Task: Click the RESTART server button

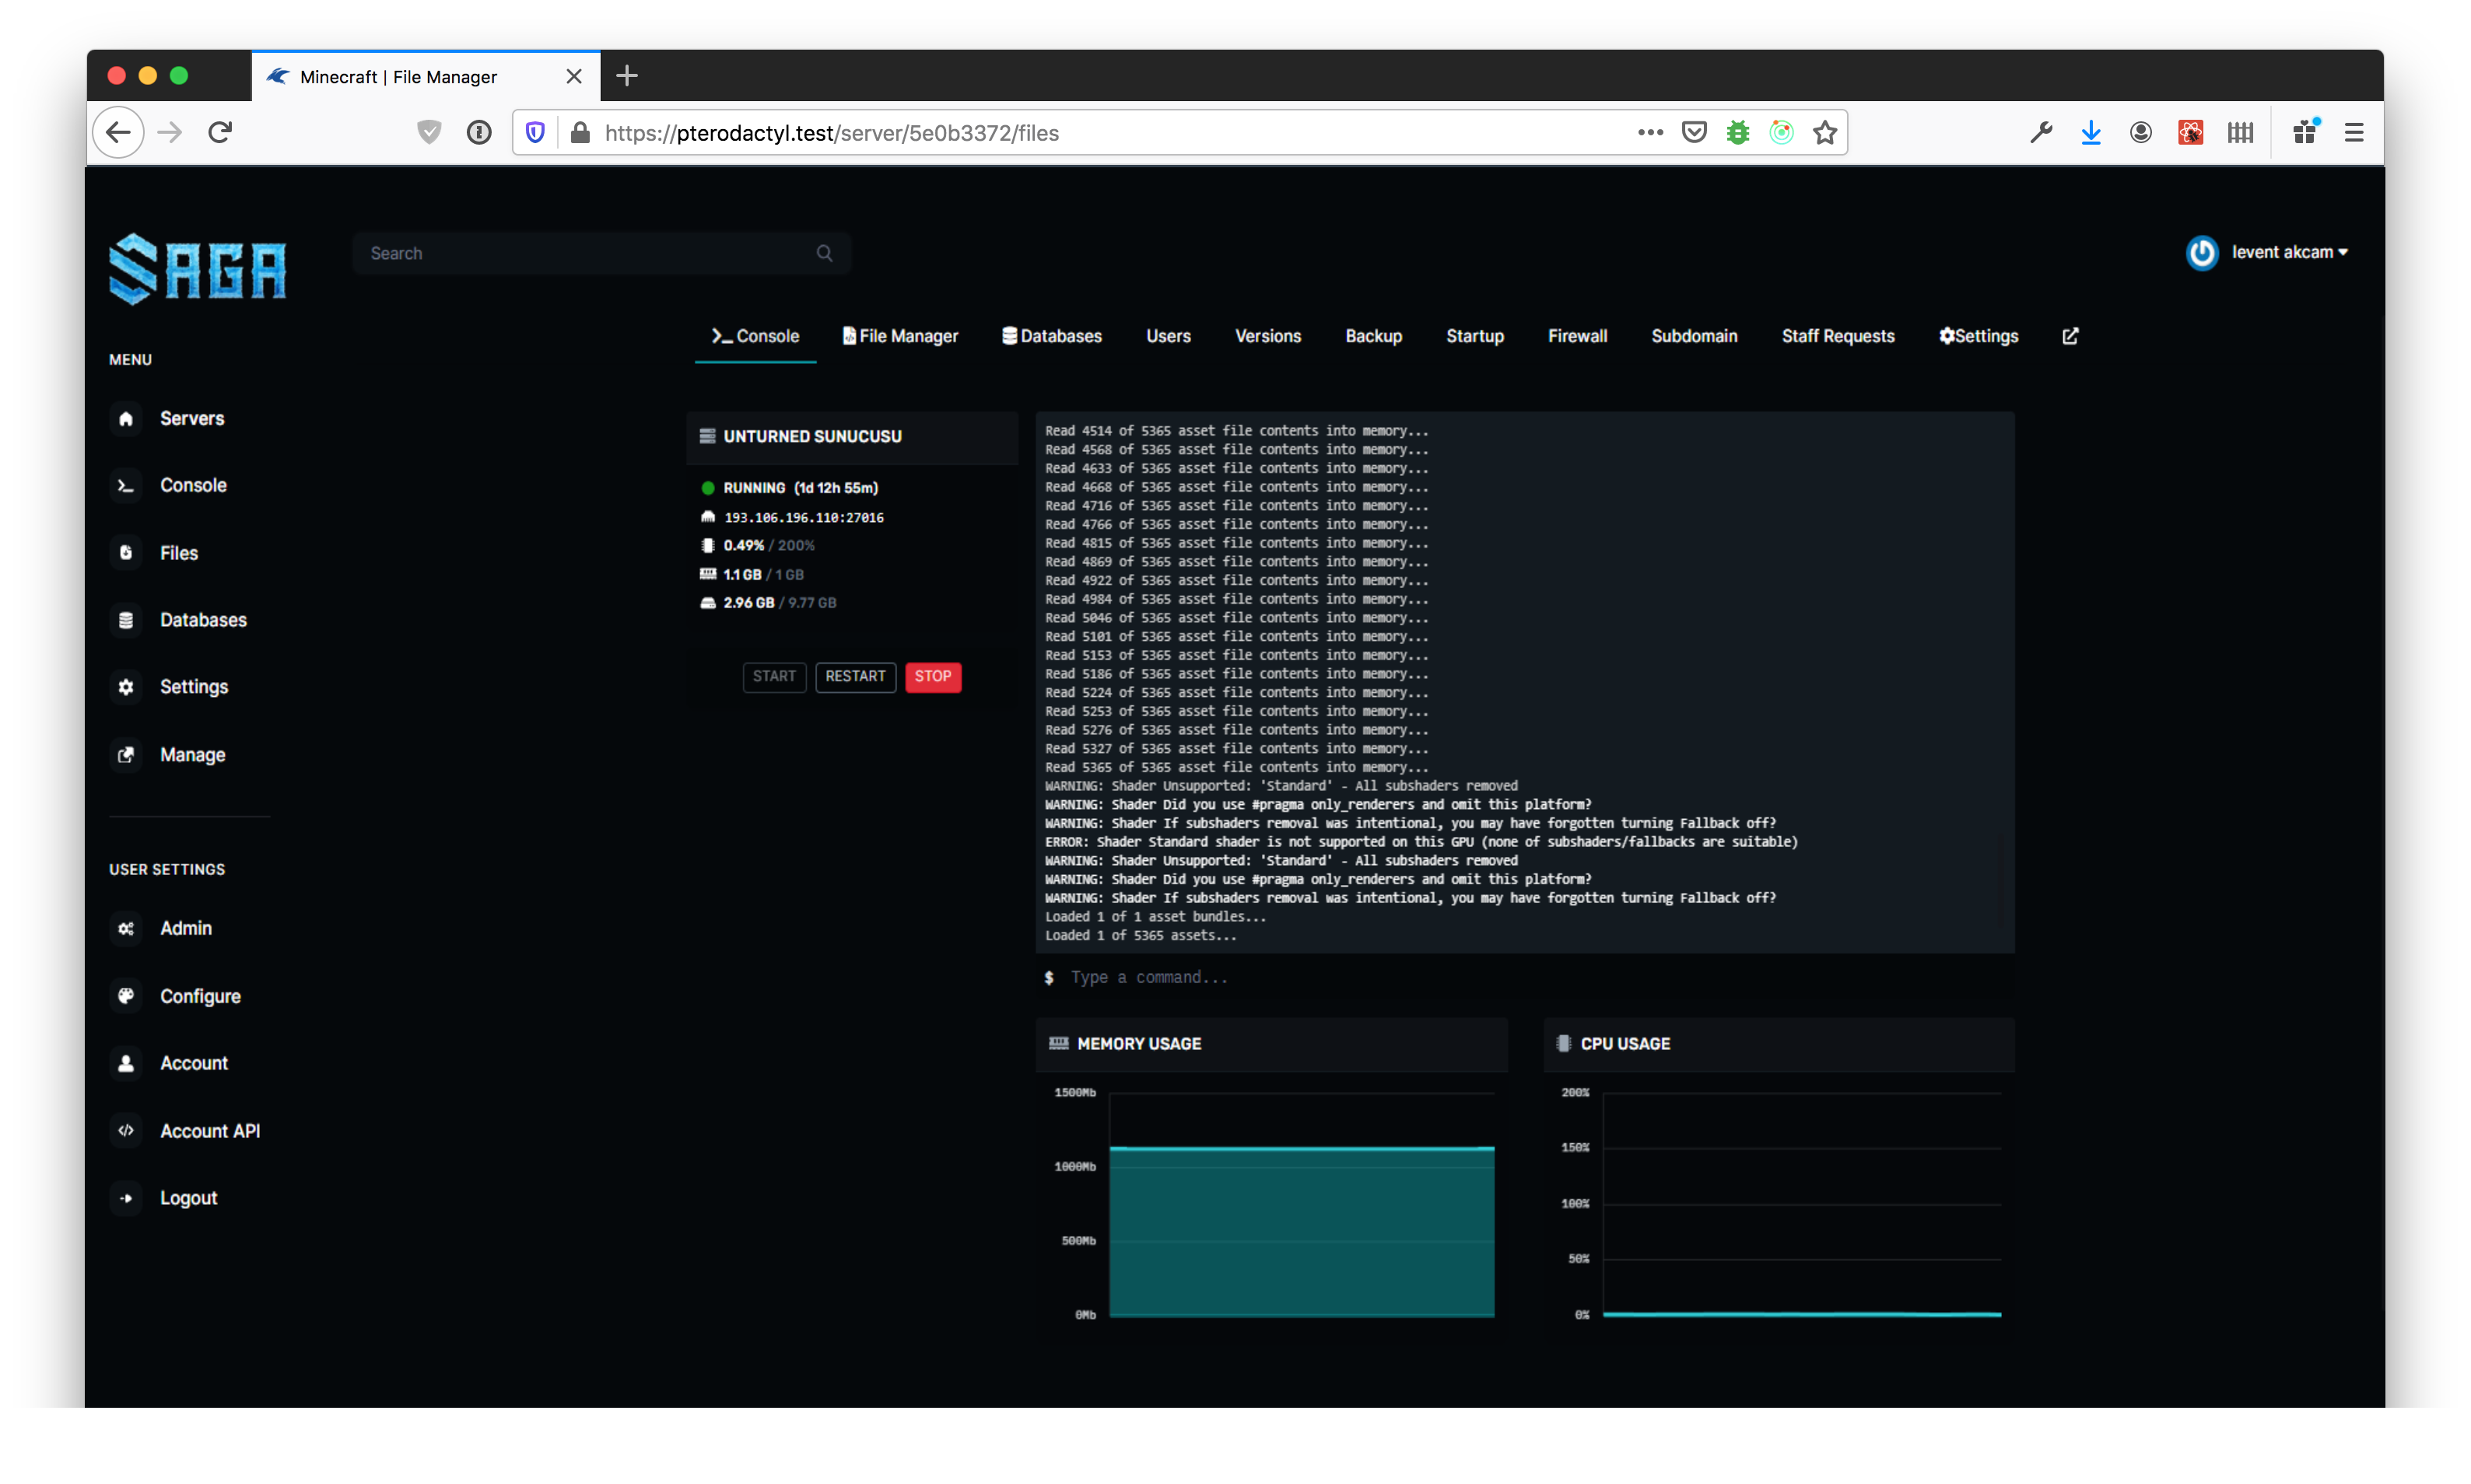Action: (855, 677)
